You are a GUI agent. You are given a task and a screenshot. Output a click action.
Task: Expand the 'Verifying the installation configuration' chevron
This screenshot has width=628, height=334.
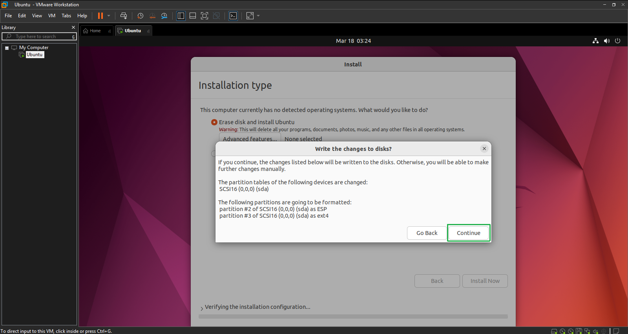point(202,308)
